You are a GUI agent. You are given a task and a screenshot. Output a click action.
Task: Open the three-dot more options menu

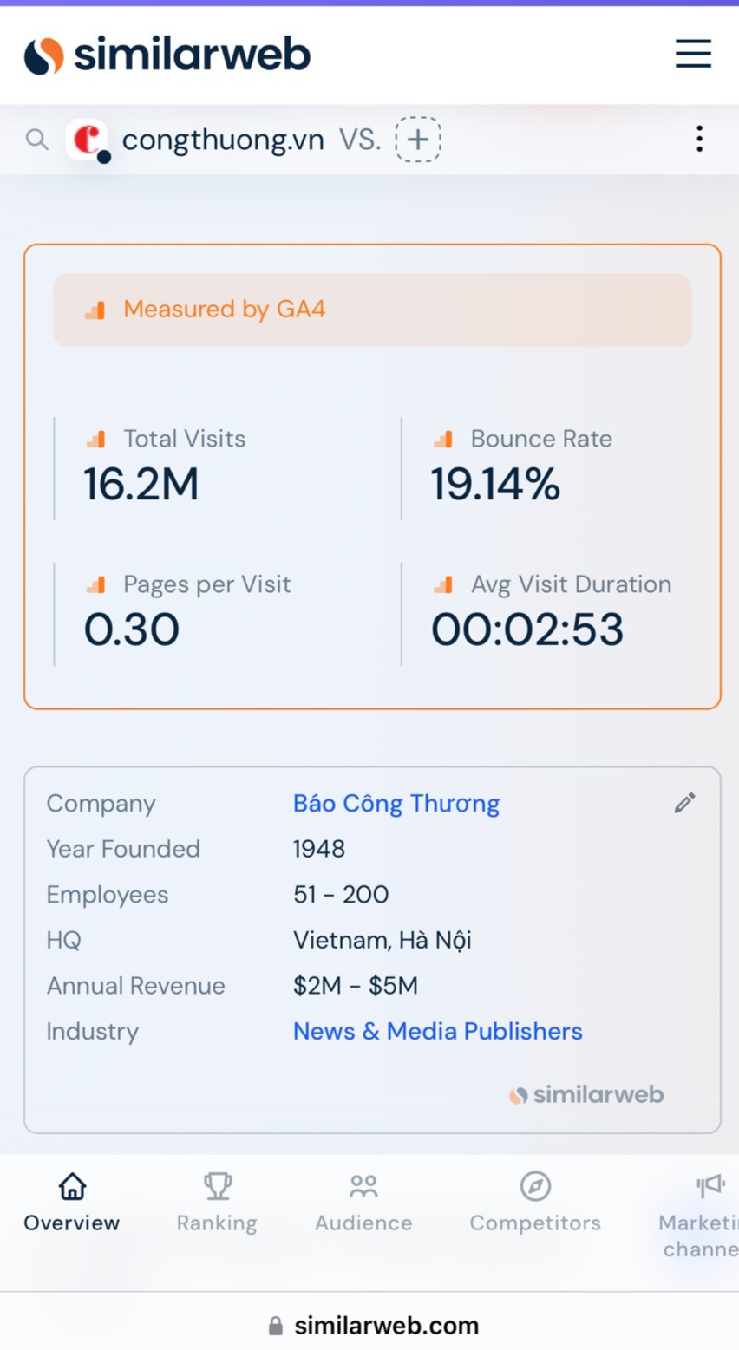coord(699,139)
